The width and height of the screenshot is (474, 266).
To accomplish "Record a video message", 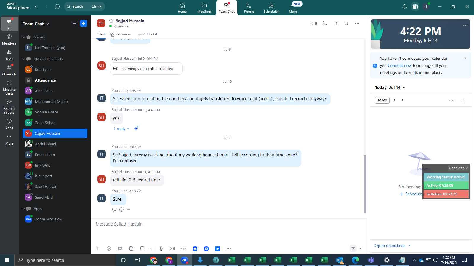I will coord(172,249).
